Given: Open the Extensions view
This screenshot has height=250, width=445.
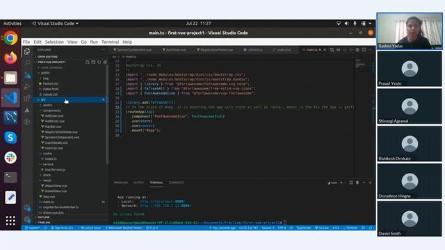Looking at the screenshot, I should pyautogui.click(x=27, y=99).
